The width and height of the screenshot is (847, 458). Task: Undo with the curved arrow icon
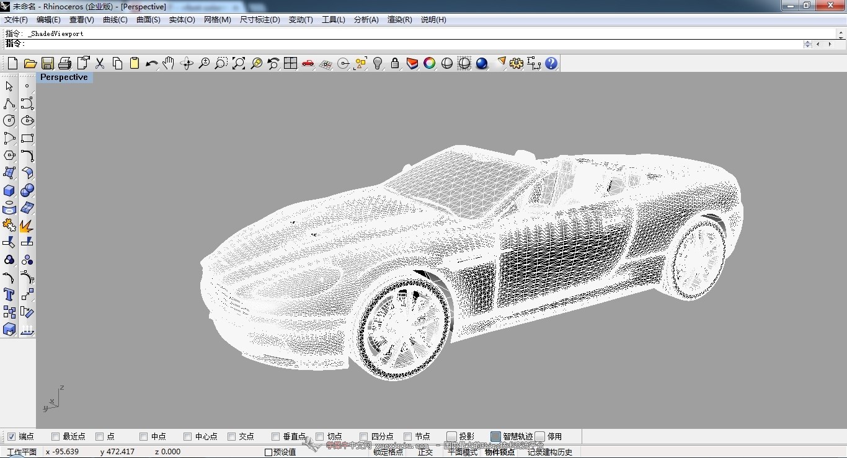click(151, 63)
